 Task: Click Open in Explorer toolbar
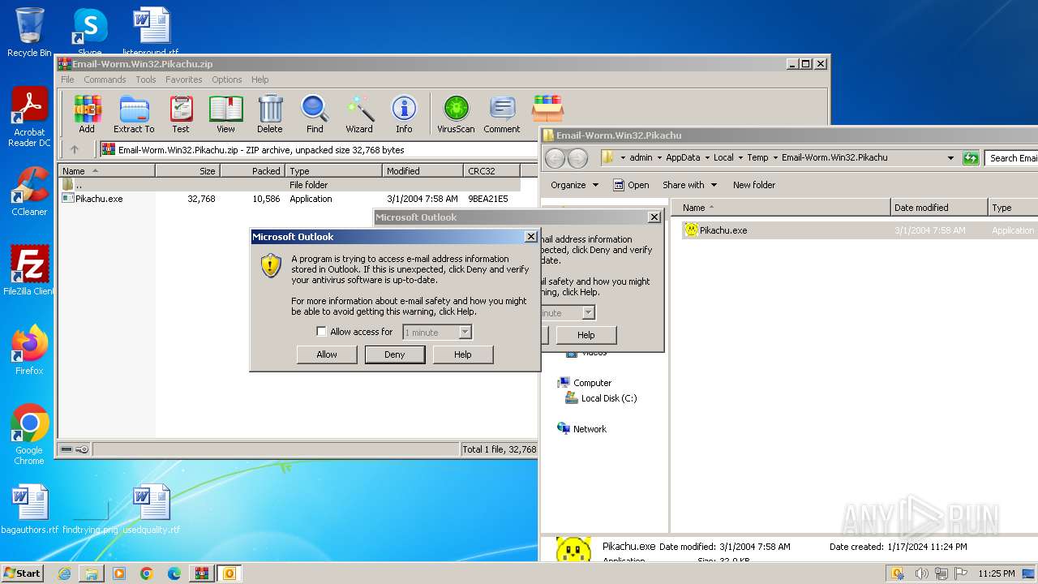point(631,185)
